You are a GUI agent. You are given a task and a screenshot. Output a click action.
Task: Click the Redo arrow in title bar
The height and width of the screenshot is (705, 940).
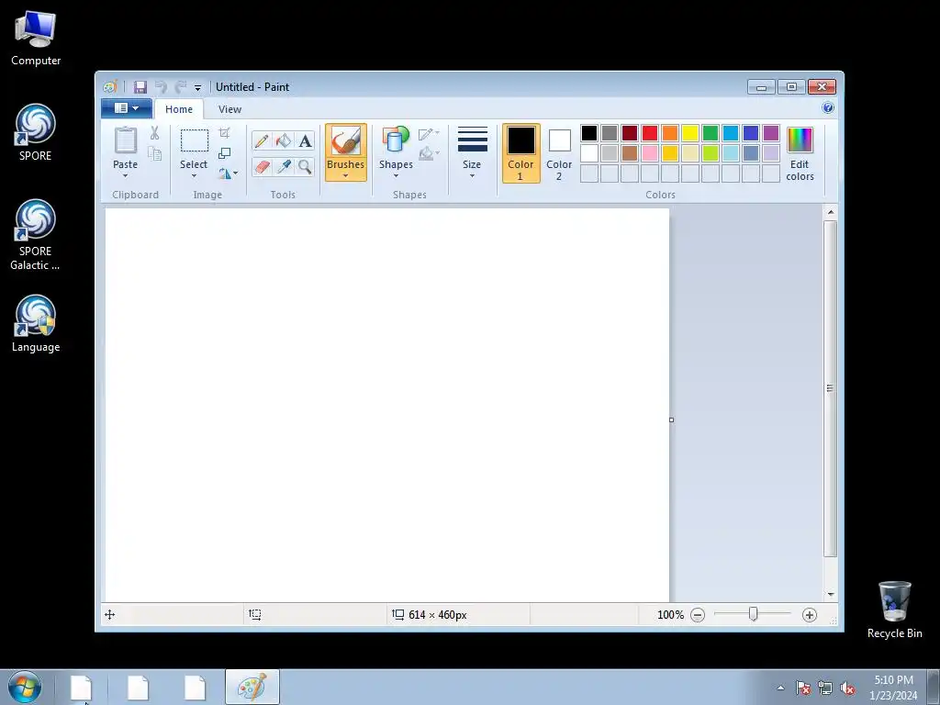click(181, 87)
